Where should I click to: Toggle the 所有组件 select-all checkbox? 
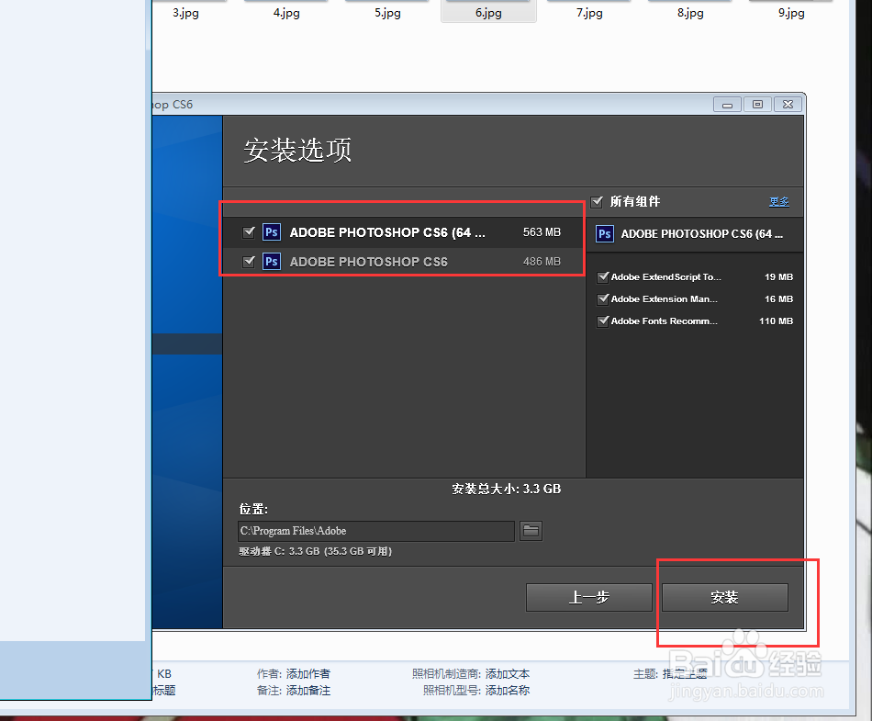pos(597,201)
